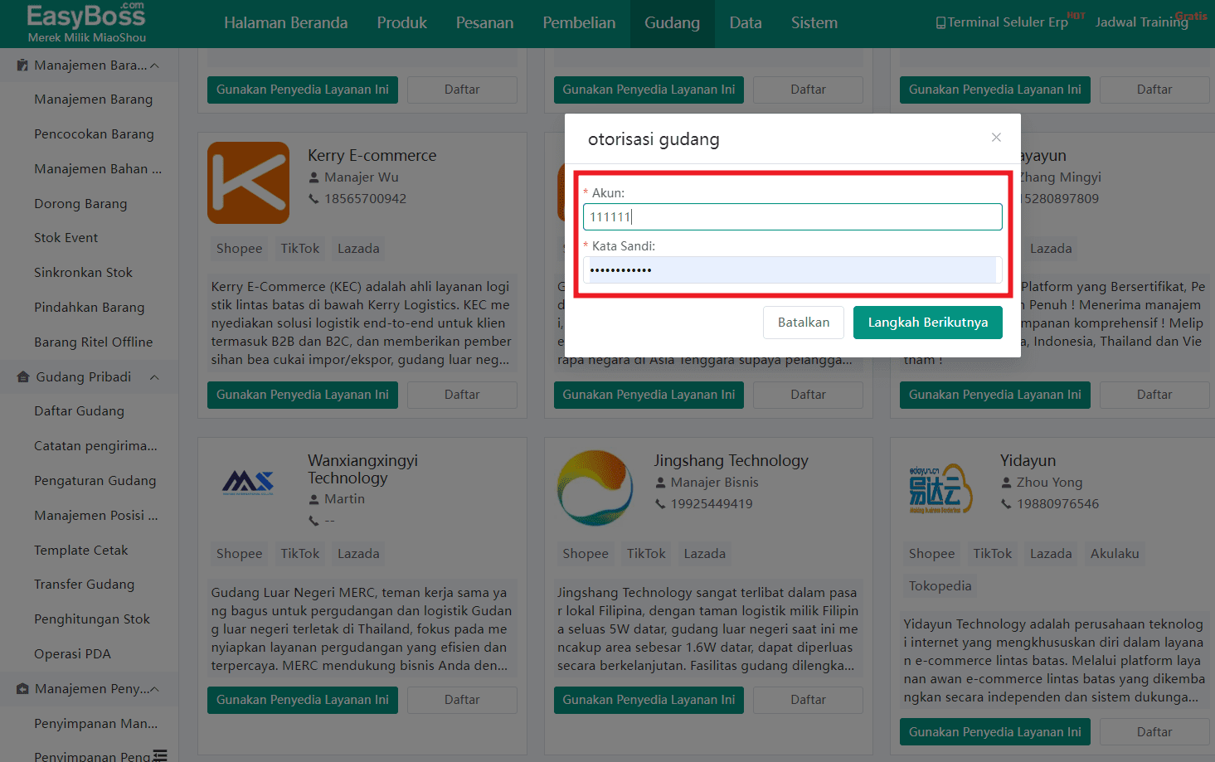The width and height of the screenshot is (1215, 762).
Task: Collapse the Gudang Pribadi sidebar group
Action: [154, 377]
